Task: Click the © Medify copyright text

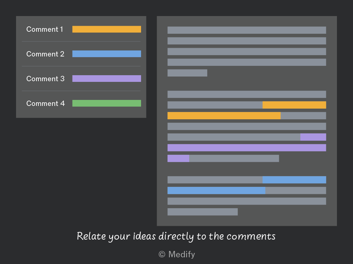Action: point(177,254)
